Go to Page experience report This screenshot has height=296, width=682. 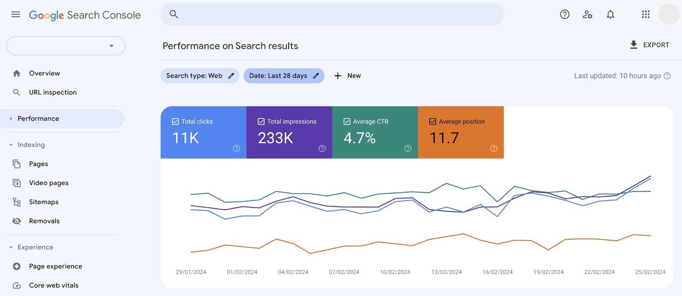[x=55, y=266]
